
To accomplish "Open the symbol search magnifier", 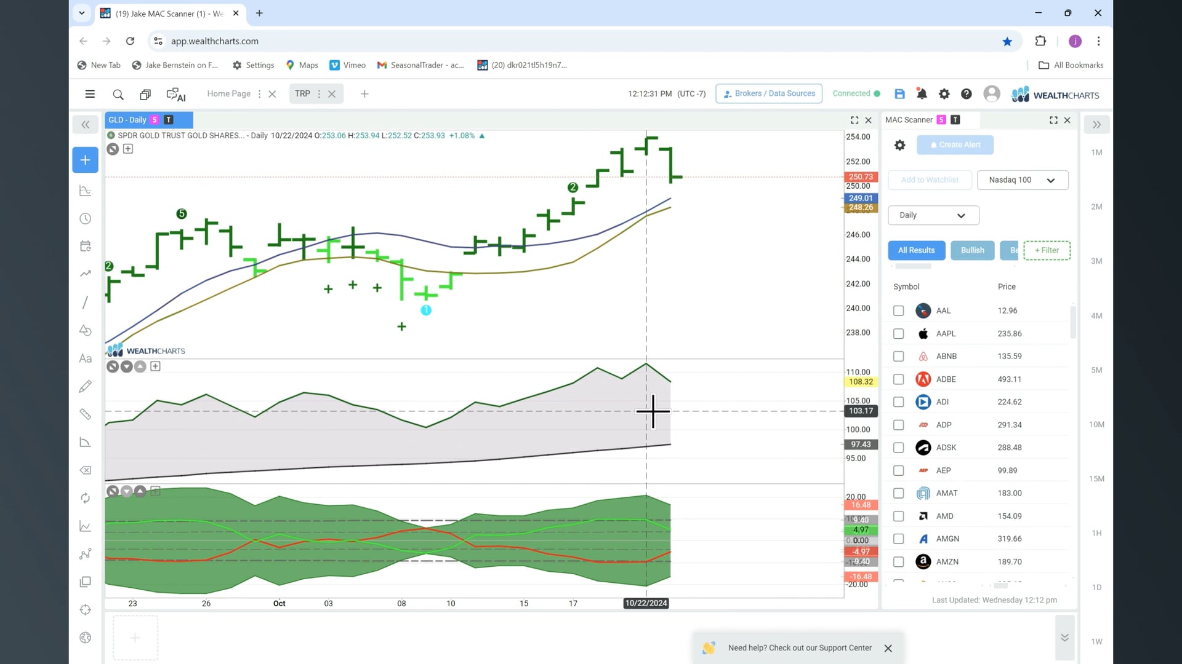I will [x=118, y=94].
